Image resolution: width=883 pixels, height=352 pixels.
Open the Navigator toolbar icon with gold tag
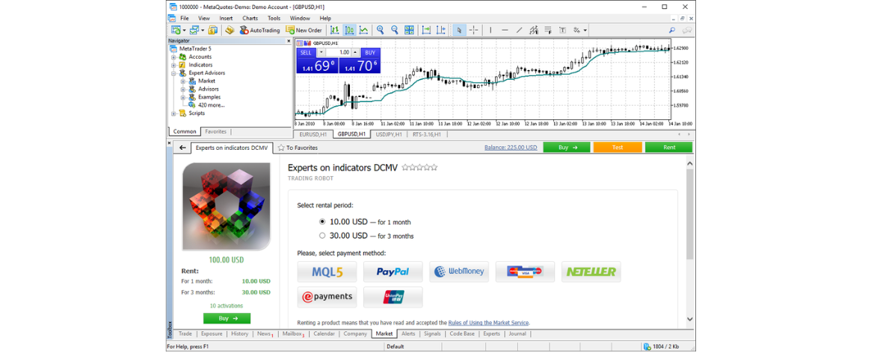(x=230, y=30)
